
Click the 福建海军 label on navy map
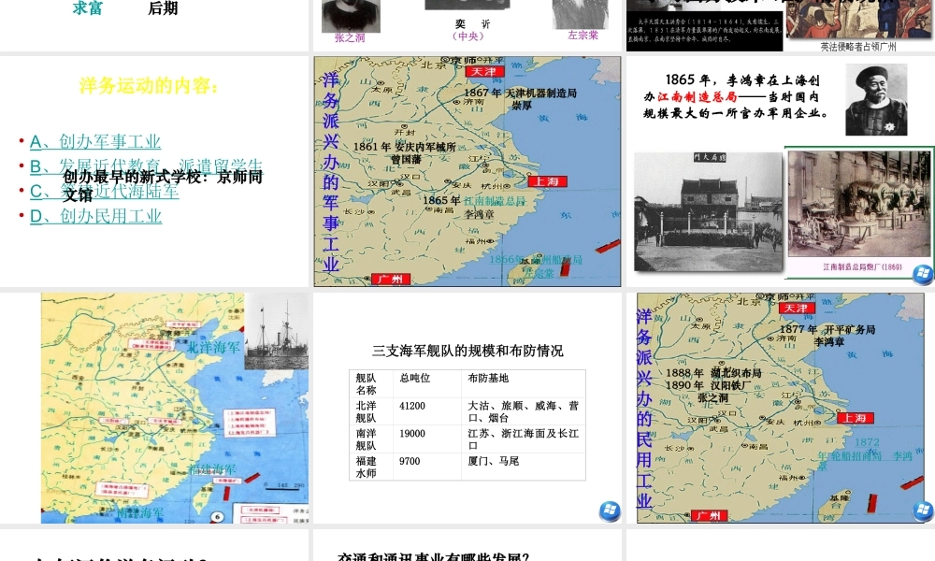pyautogui.click(x=212, y=469)
